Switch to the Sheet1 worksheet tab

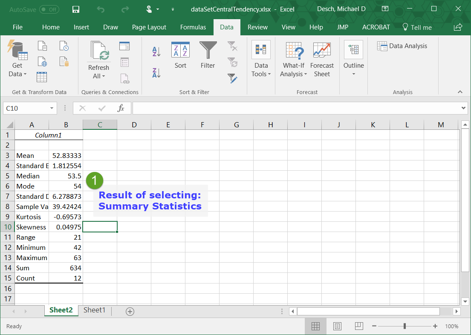tap(94, 310)
